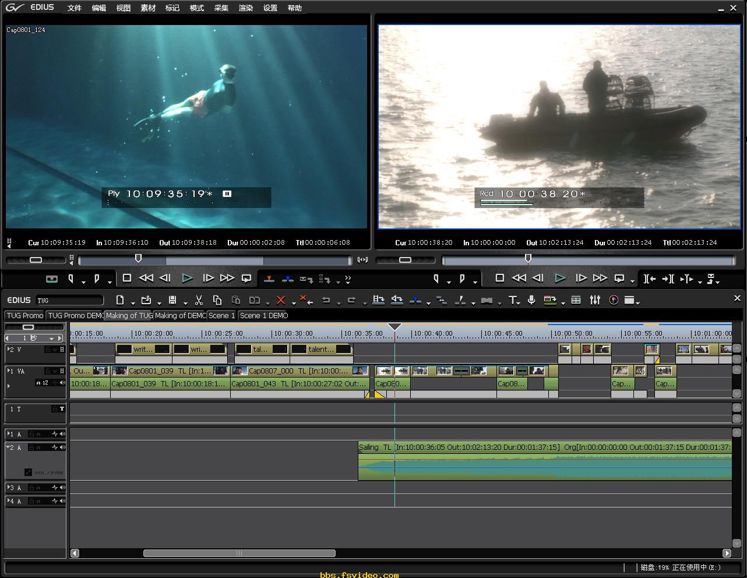
Task: Mute the 2 A audio track
Action: (x=62, y=447)
